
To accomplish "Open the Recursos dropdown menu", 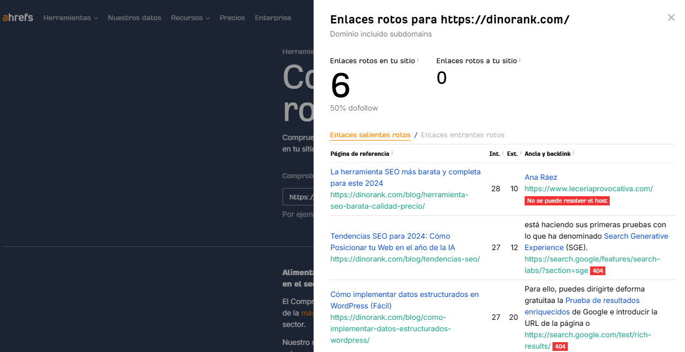I will [x=190, y=17].
